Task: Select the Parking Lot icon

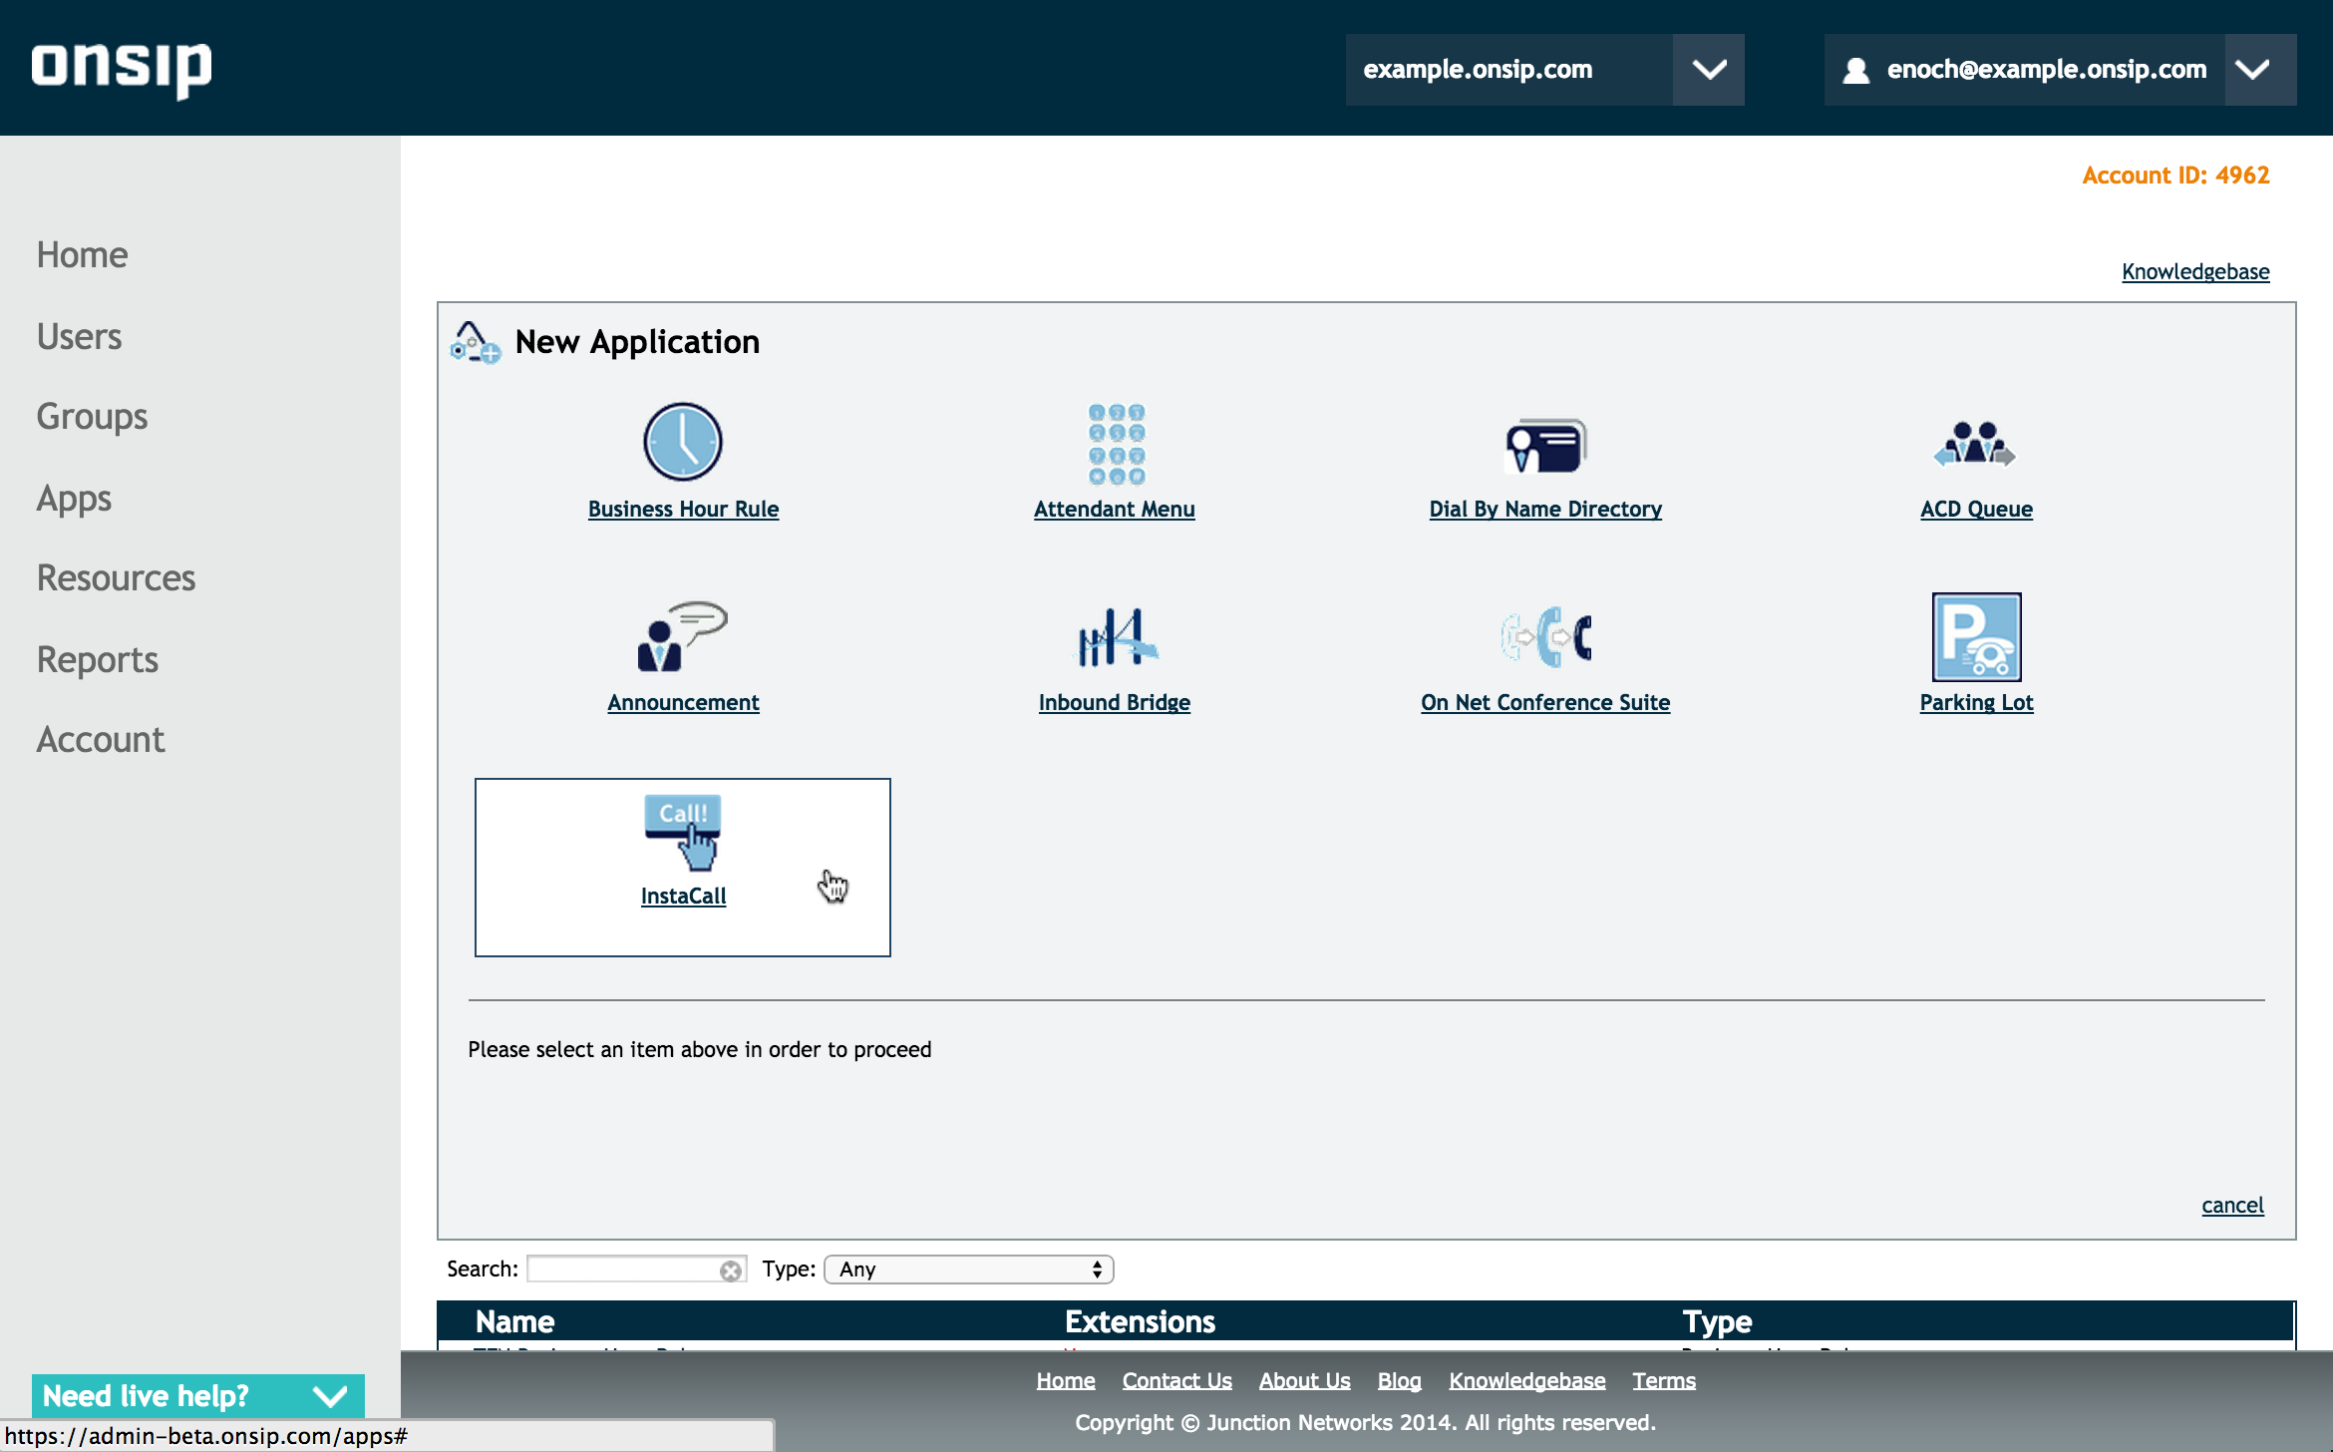Action: pos(1976,636)
